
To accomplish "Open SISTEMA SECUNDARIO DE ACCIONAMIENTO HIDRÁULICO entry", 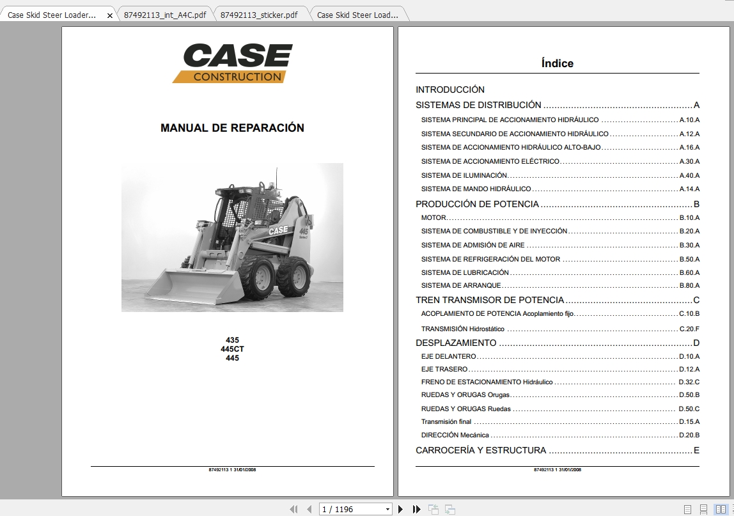I will coord(560,134).
